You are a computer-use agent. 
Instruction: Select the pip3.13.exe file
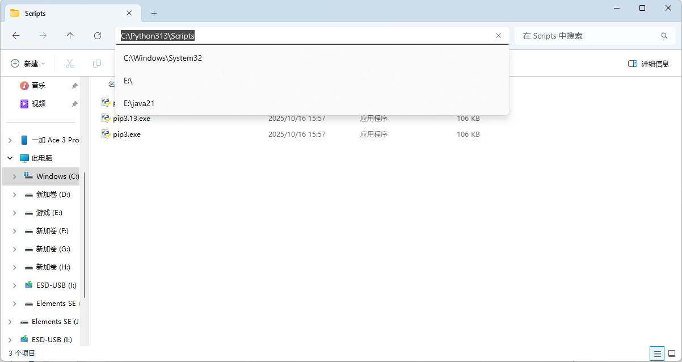pyautogui.click(x=132, y=119)
